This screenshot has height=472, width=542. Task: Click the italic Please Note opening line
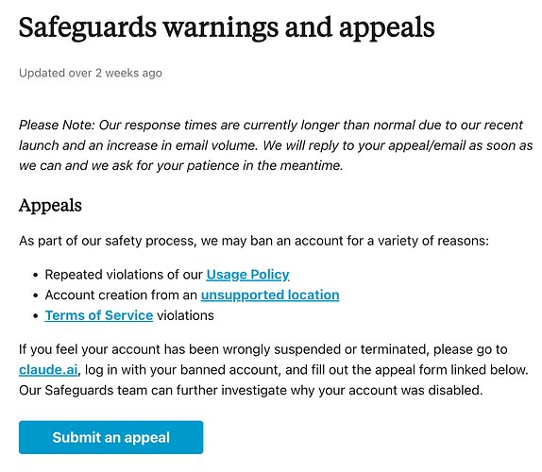pos(271,126)
